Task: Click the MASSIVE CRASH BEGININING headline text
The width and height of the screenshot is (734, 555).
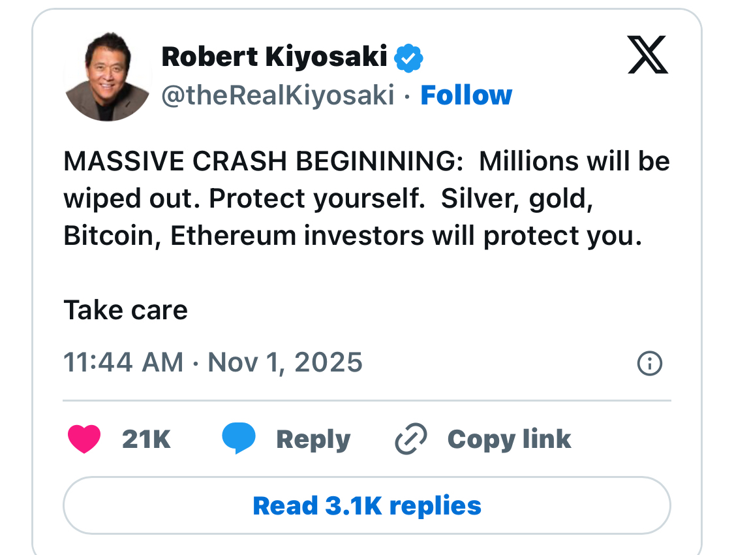Action: (x=262, y=162)
